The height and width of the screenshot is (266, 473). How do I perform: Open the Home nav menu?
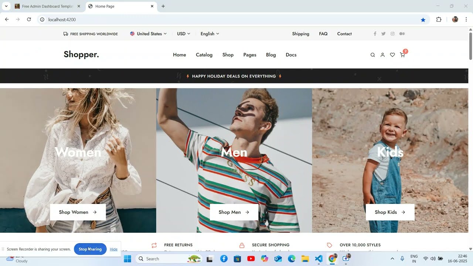pyautogui.click(x=180, y=55)
